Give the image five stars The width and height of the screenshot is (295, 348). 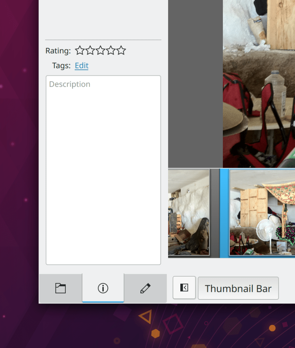(121, 51)
